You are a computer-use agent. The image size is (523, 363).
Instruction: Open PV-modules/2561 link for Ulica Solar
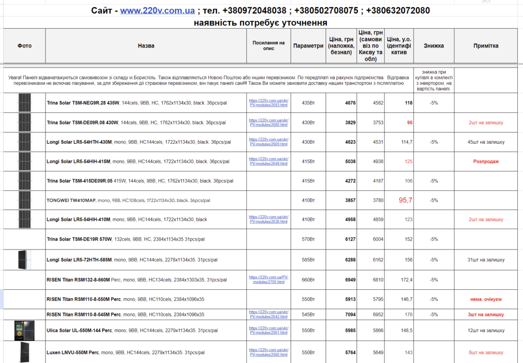pyautogui.click(x=268, y=330)
